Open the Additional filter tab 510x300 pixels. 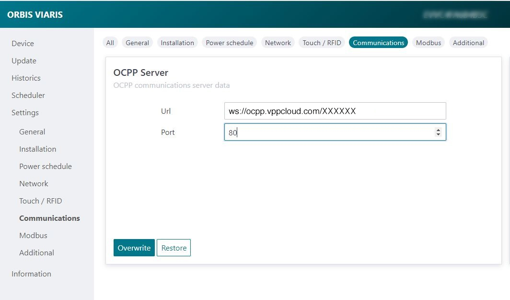tap(468, 43)
